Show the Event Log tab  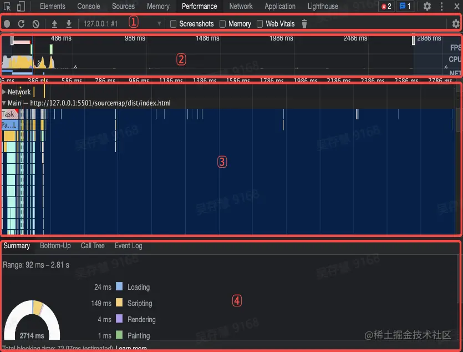[x=129, y=246]
